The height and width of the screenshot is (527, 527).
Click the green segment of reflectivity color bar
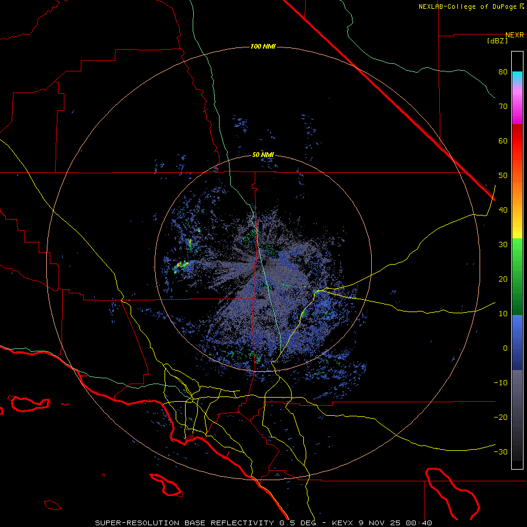tap(517, 276)
